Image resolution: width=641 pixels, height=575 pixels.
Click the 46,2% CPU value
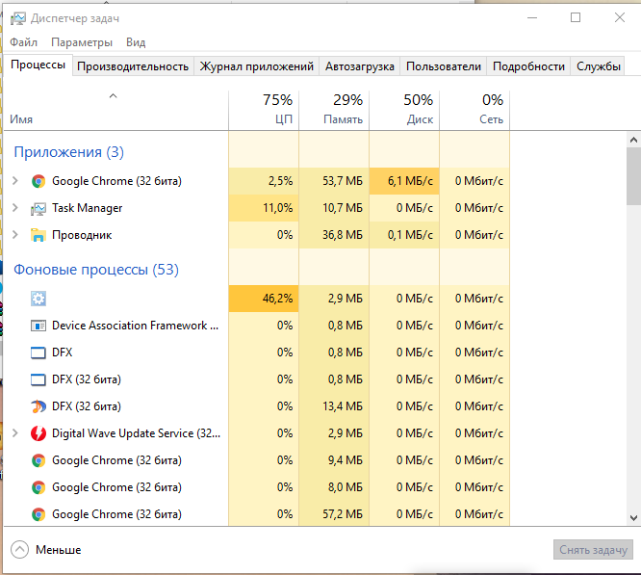tap(277, 299)
